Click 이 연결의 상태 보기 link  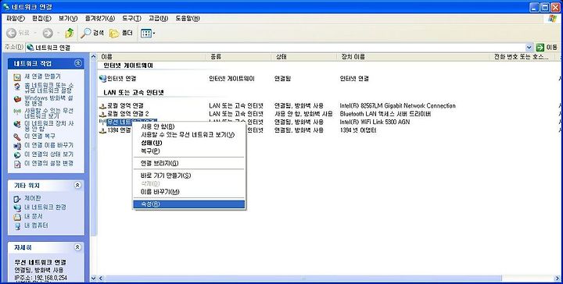pos(48,154)
